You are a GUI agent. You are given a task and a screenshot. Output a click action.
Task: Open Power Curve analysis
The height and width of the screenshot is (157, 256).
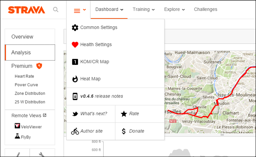point(26,85)
